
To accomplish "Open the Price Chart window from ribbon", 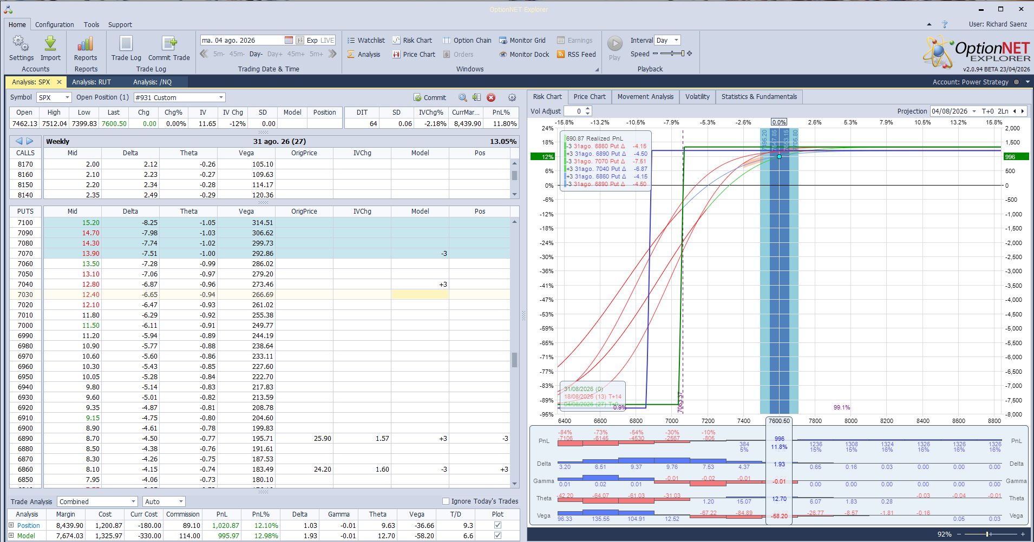I will (414, 54).
